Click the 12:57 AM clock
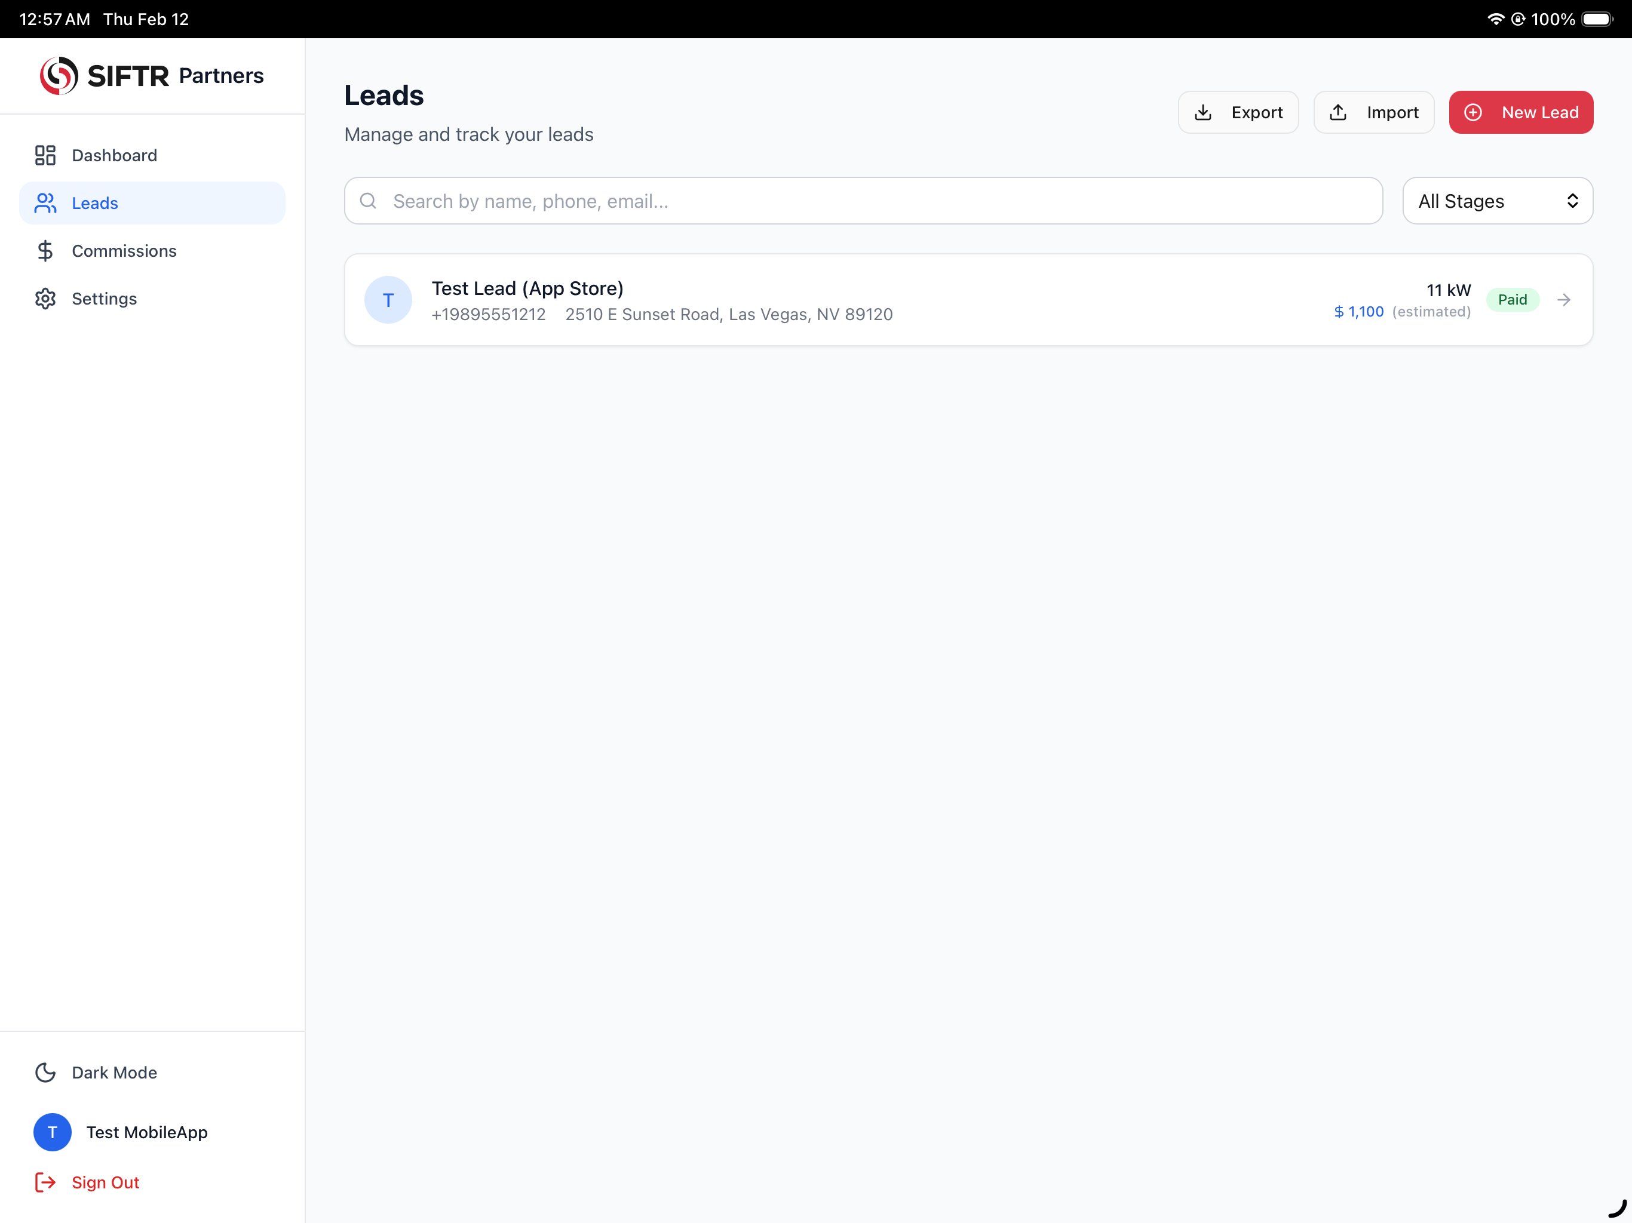The height and width of the screenshot is (1223, 1632). click(54, 19)
